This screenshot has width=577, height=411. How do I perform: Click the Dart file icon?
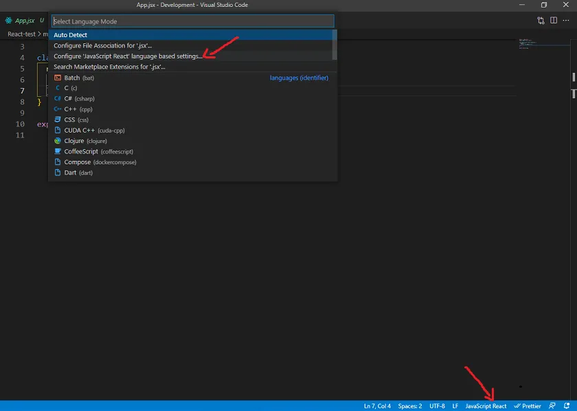click(x=58, y=173)
